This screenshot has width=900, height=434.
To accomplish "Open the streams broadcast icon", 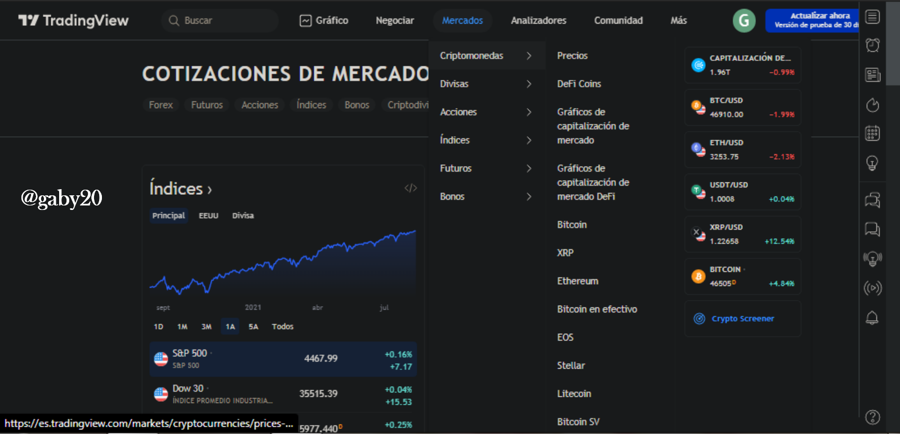I will tap(872, 288).
